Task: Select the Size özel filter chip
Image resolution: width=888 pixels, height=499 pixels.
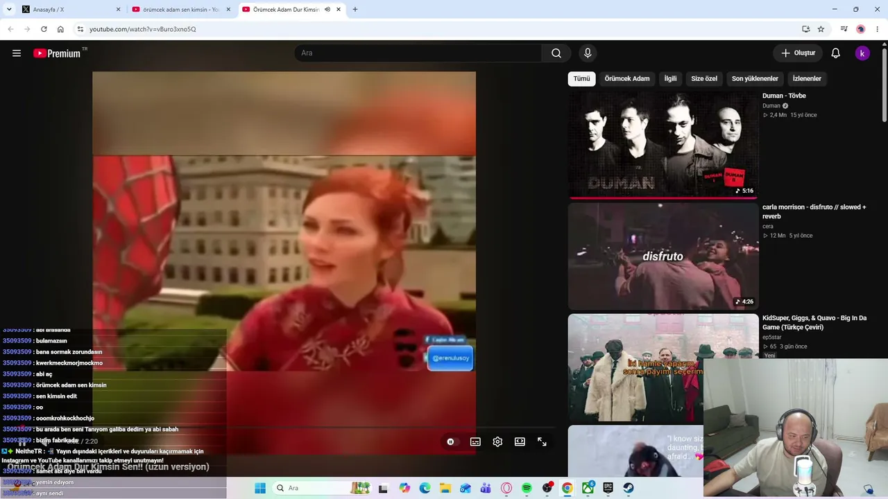Action: coord(704,78)
